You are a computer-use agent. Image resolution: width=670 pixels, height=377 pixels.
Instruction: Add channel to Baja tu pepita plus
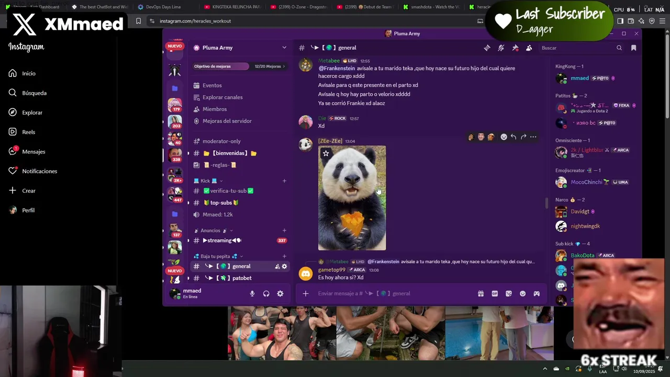click(x=284, y=256)
